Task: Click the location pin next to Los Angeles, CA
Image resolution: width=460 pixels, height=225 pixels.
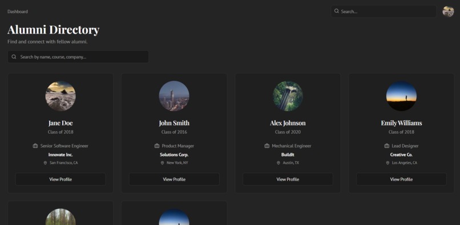Action: 388,163
